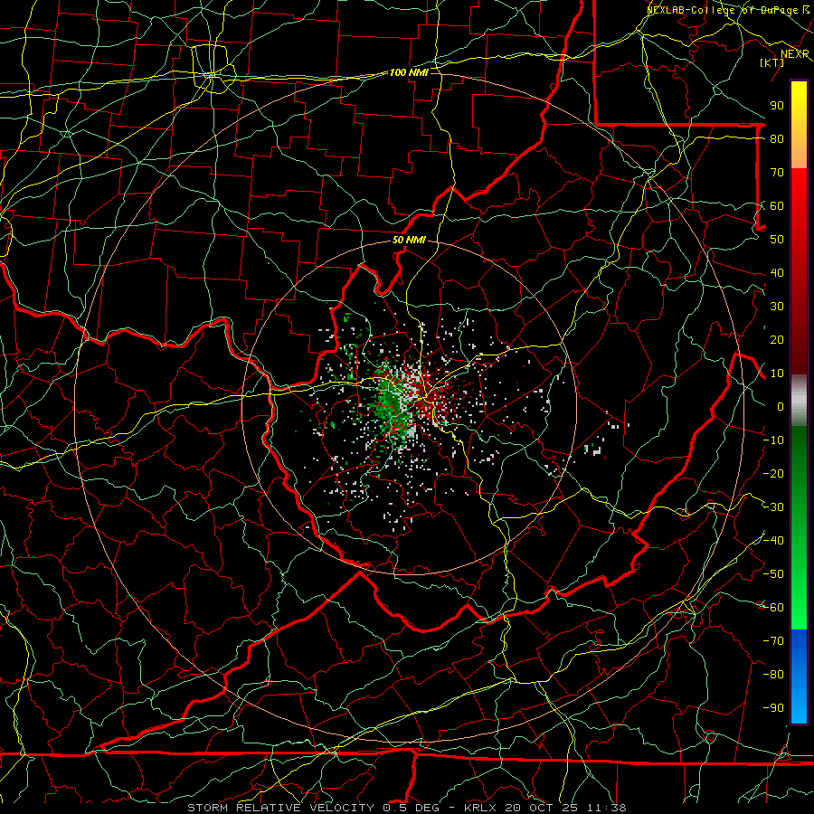
Task: Select the -10 value on the velocity scale
Action: (x=773, y=440)
